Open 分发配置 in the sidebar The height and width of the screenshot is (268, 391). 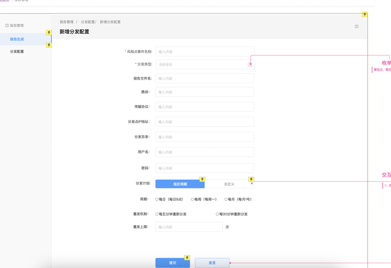click(17, 51)
